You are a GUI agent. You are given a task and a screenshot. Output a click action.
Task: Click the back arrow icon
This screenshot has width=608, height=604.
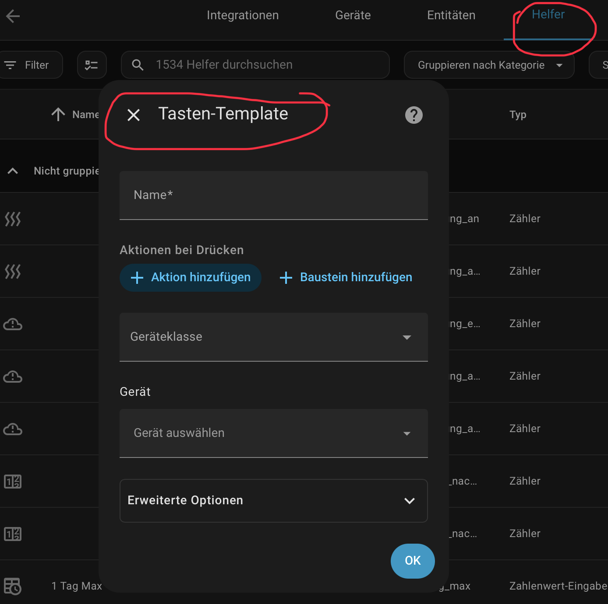coord(13,17)
